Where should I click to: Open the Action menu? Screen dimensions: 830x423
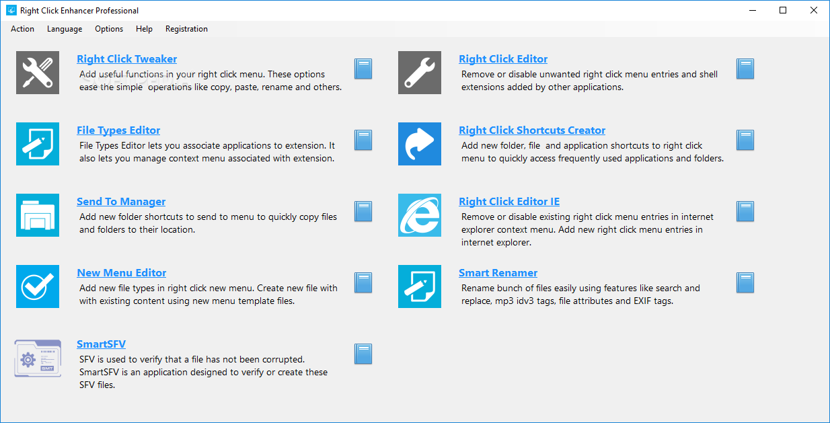tap(22, 29)
